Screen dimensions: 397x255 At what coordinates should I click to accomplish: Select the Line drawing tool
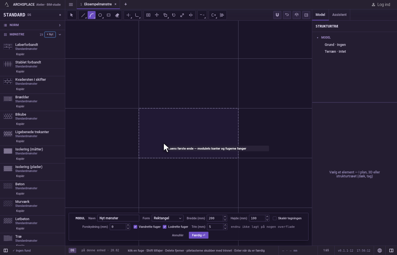pyautogui.click(x=83, y=15)
